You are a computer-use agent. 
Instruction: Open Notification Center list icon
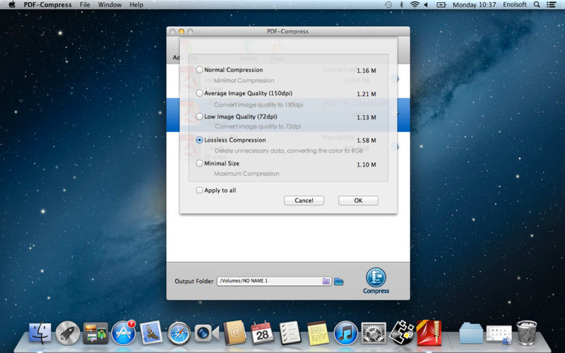click(x=551, y=5)
